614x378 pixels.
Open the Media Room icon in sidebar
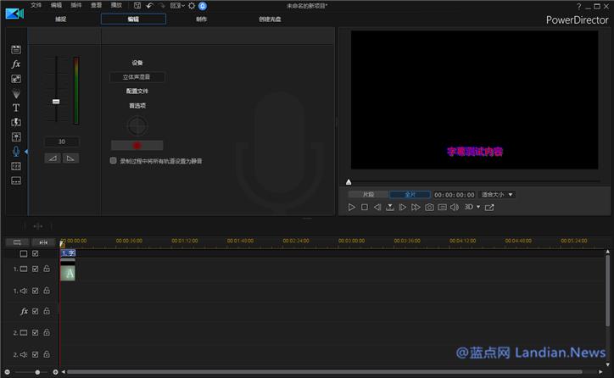click(15, 49)
